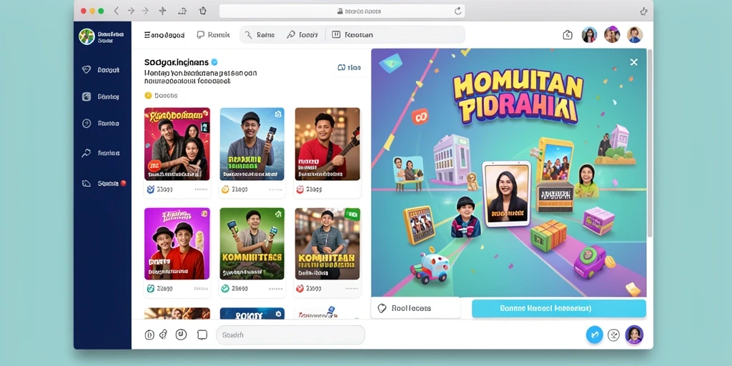Click the vertical scrollbar on right edge
732x366 pixels.
tap(650, 142)
